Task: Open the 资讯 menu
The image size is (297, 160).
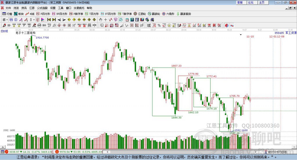Action: [24, 8]
